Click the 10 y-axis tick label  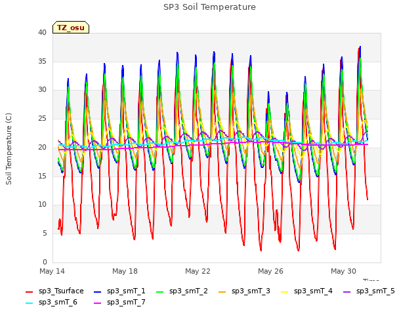click(42, 205)
